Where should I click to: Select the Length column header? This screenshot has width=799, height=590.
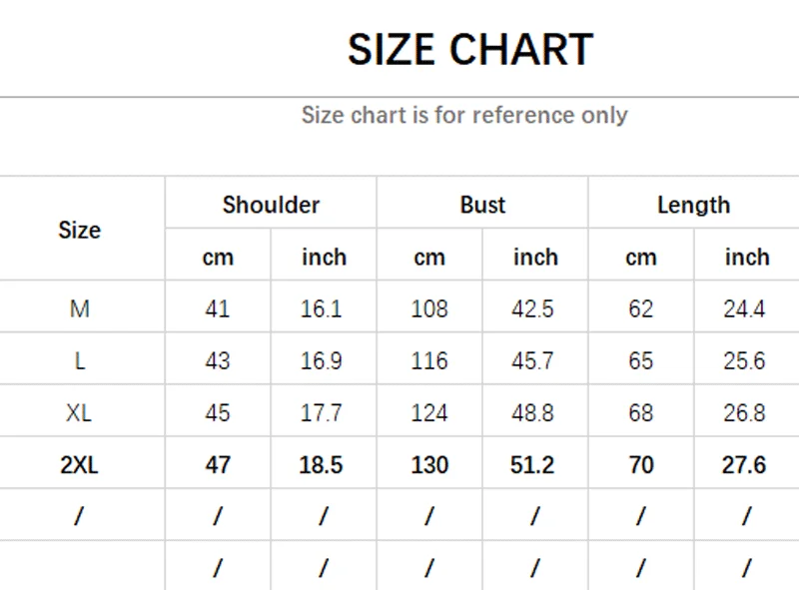click(x=693, y=205)
